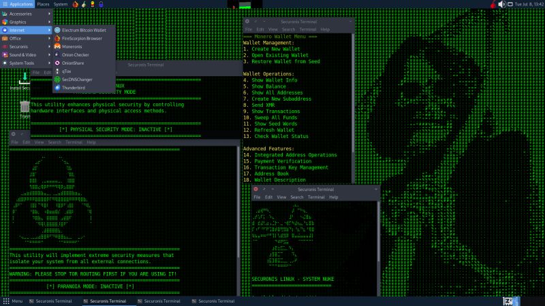Open File menu in System Nuke terminal
Screen dimensions: 545x306
(257, 197)
